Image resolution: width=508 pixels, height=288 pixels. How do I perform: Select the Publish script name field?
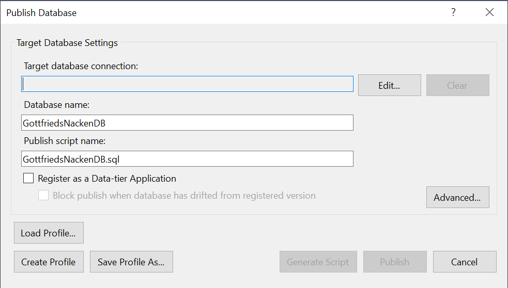pyautogui.click(x=187, y=159)
